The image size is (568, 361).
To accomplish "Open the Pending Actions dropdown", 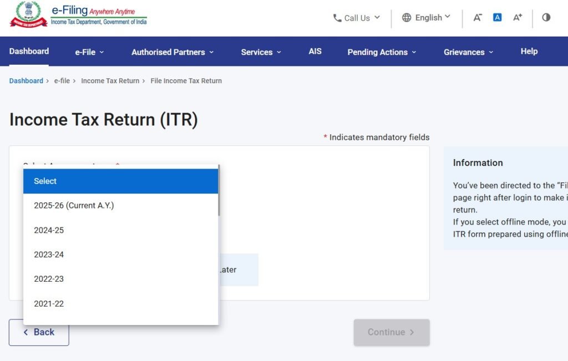I will pos(382,52).
